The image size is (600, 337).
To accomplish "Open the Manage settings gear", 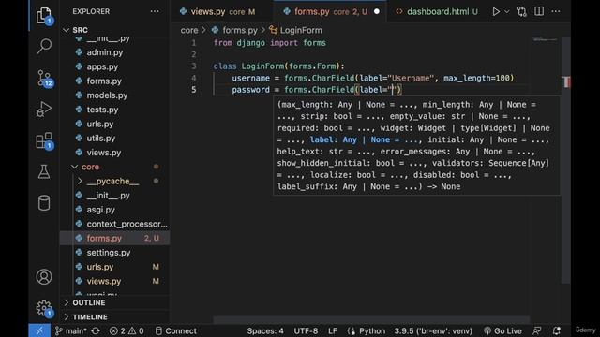I will coord(44,308).
